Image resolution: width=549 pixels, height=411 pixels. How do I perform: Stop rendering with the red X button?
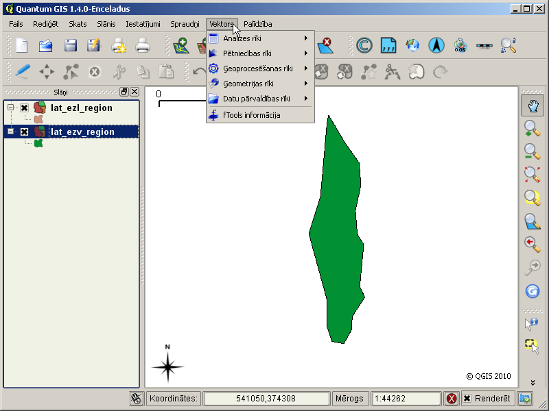(452, 399)
